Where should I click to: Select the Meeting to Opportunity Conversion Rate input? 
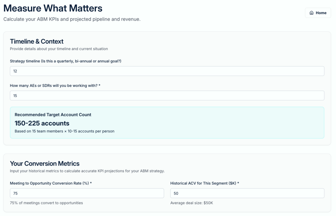(87, 193)
